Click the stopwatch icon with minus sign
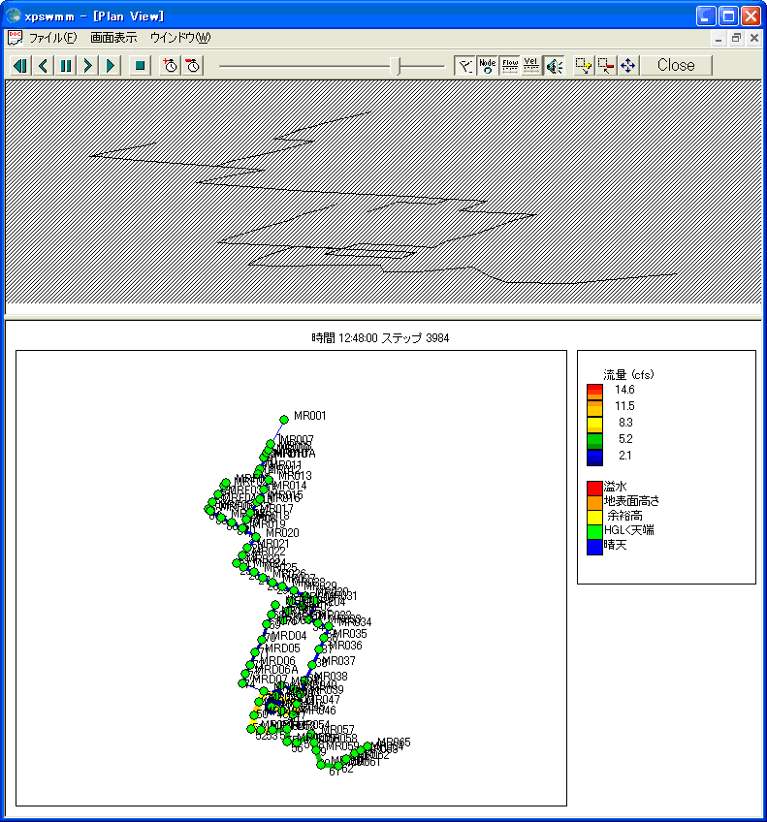This screenshot has width=767, height=822. click(193, 66)
